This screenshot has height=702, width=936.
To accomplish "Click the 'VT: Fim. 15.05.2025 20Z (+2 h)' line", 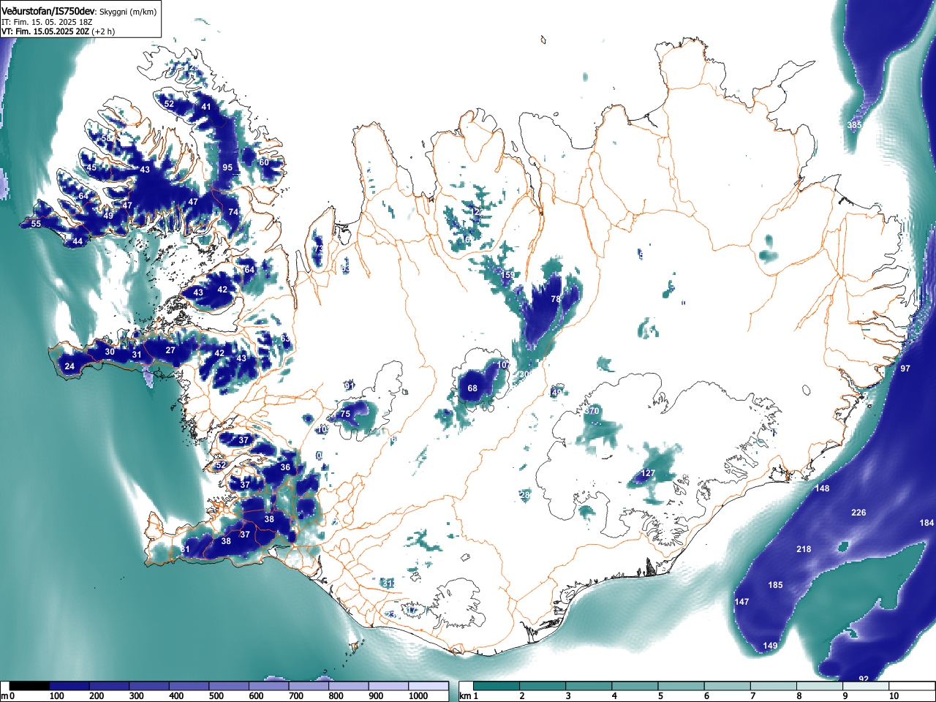I will click(58, 31).
